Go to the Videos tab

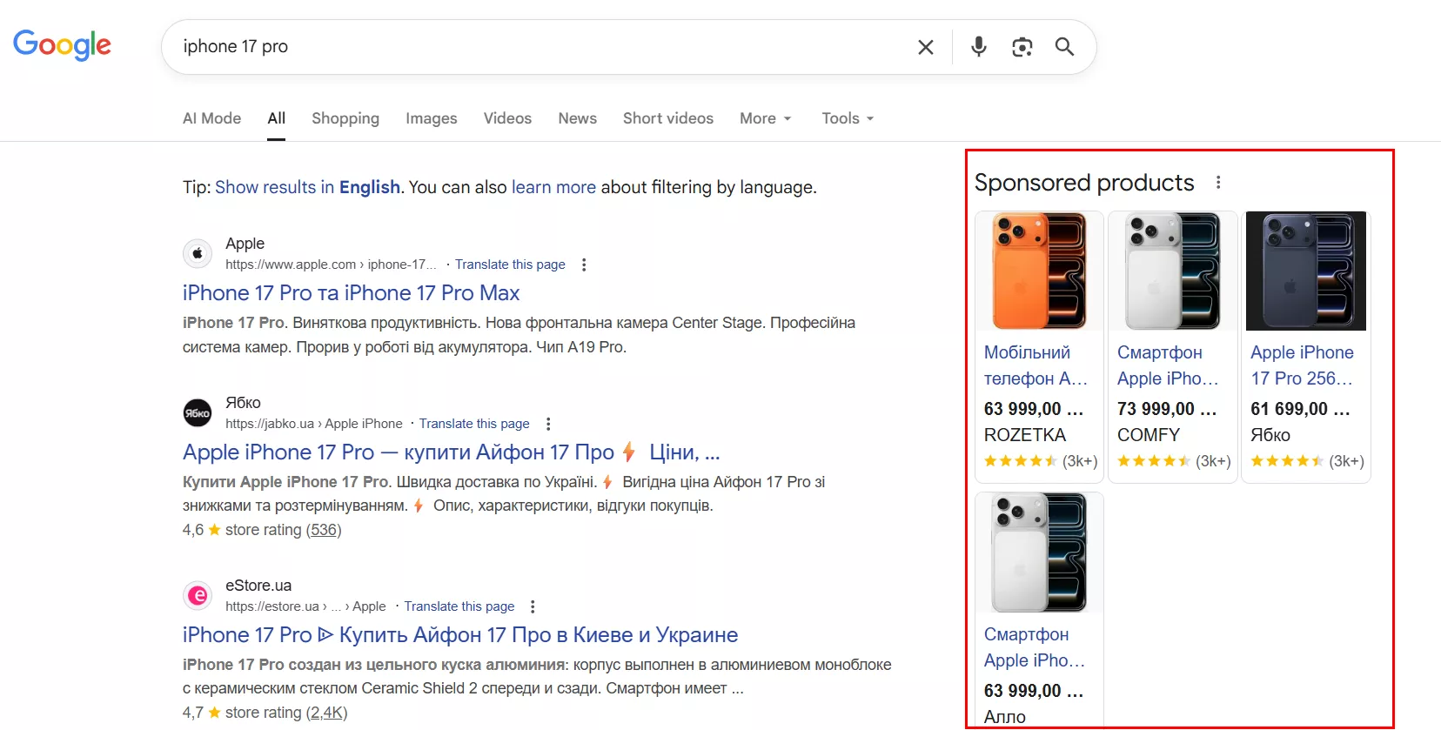[507, 118]
